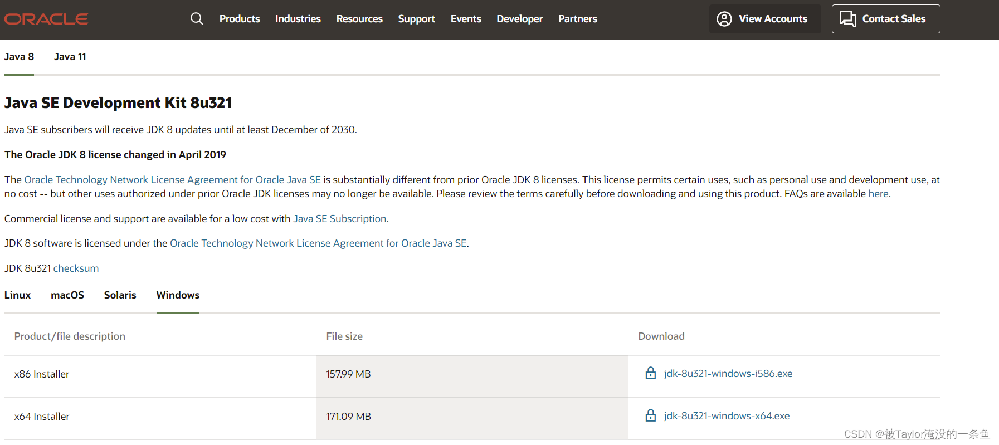Click the View Accounts button
999x445 pixels.
point(765,19)
